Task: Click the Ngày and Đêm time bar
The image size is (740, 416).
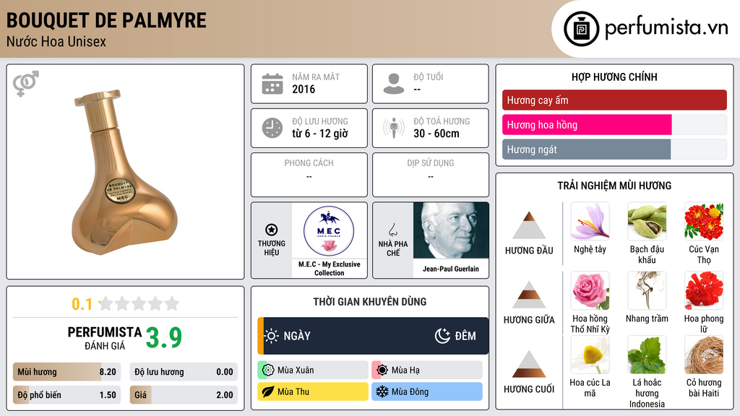Action: (373, 336)
